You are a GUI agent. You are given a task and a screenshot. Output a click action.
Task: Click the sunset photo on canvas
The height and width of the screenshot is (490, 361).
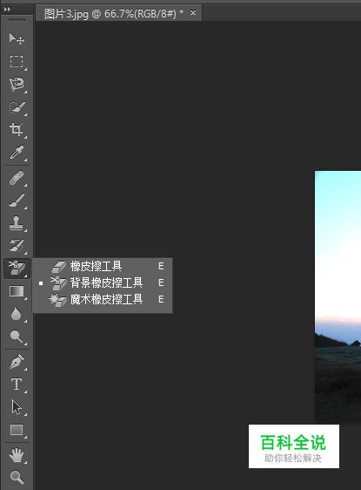click(x=338, y=296)
